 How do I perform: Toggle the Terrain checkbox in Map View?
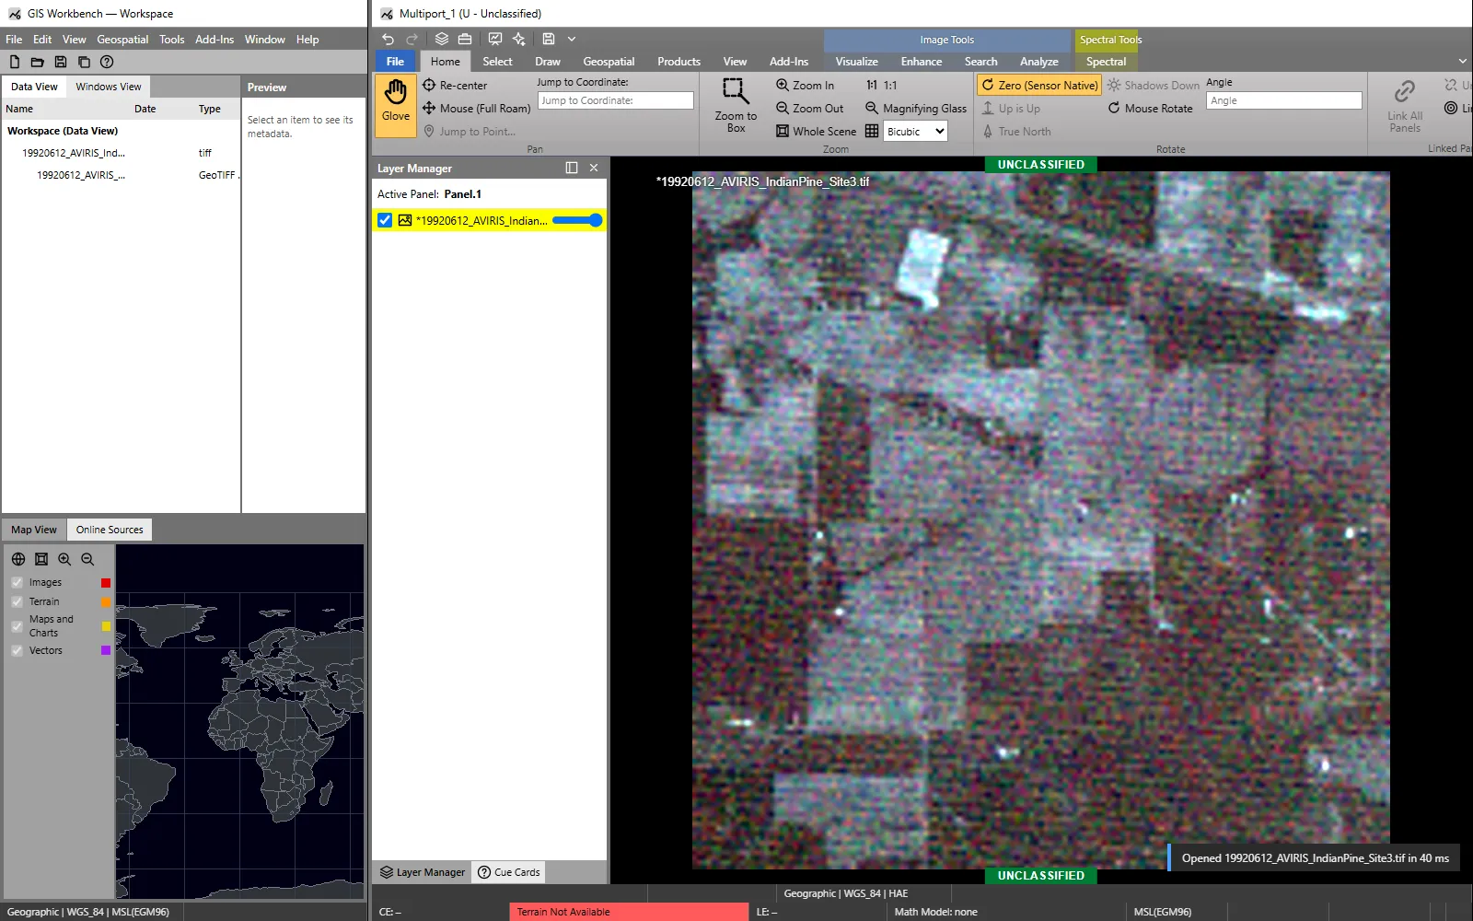pyautogui.click(x=17, y=601)
